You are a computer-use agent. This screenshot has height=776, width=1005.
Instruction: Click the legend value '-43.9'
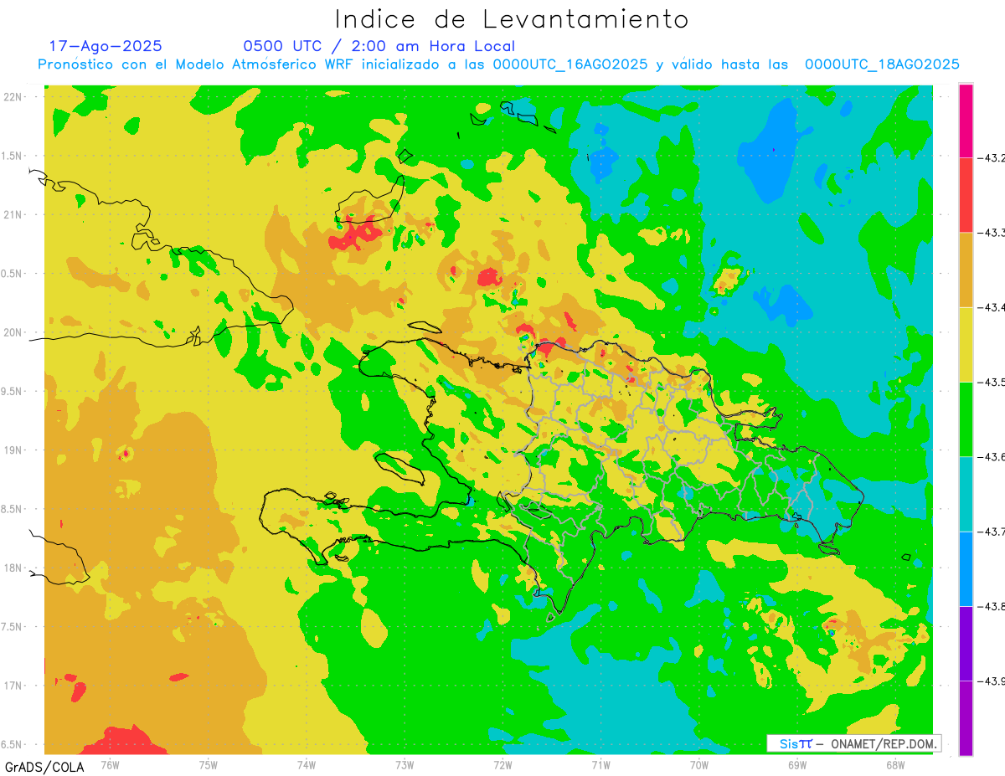[992, 681]
